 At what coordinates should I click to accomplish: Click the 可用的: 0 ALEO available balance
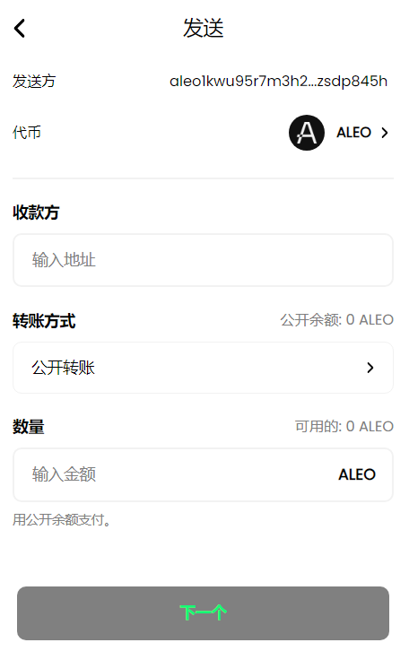tap(344, 426)
